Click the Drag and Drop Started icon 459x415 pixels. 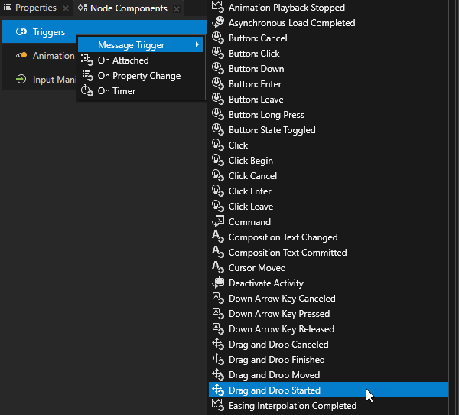click(218, 390)
